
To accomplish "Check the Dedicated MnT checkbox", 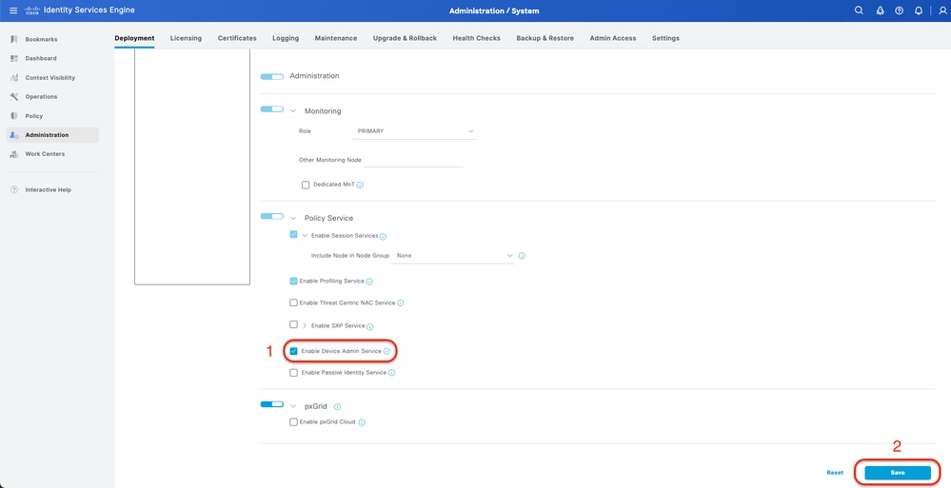I will point(306,185).
